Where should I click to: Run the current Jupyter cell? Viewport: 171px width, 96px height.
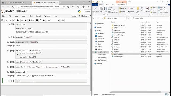pyautogui.click(x=32, y=20)
